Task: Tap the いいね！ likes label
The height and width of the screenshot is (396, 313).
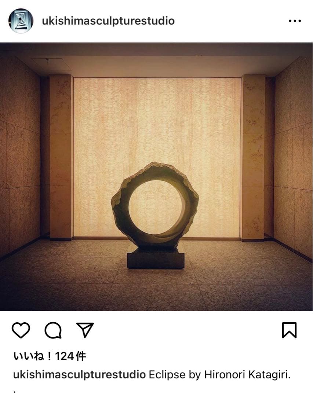Action: [x=33, y=356]
